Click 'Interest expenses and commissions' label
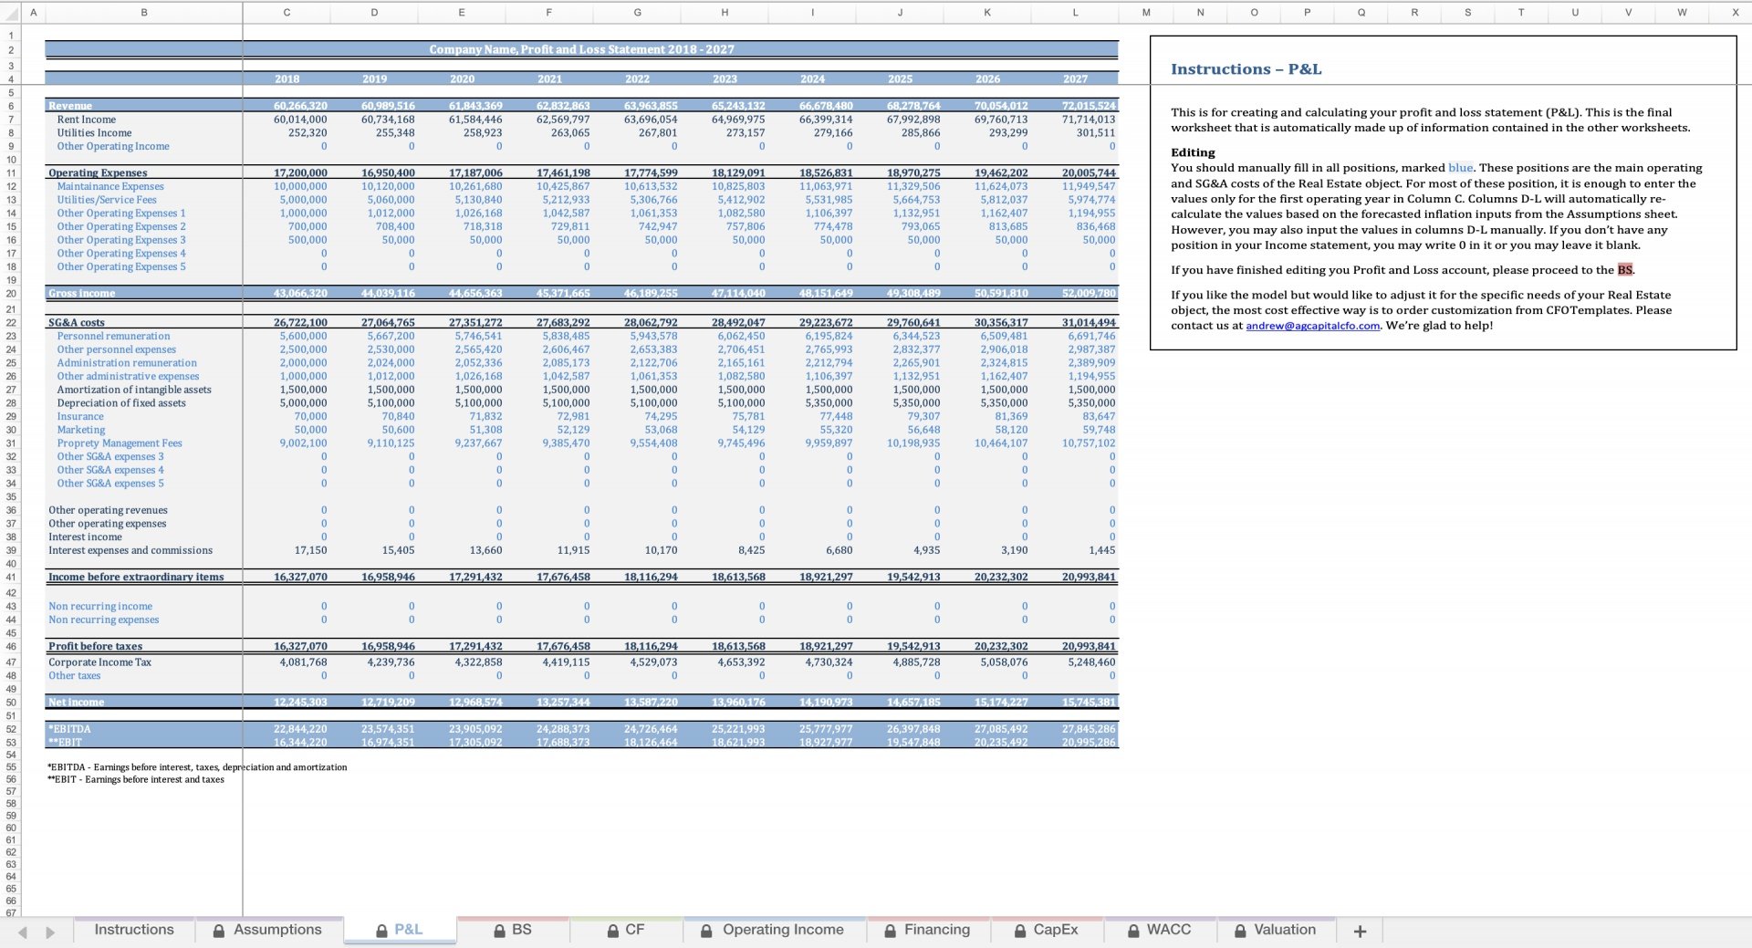The height and width of the screenshot is (948, 1752). point(130,550)
